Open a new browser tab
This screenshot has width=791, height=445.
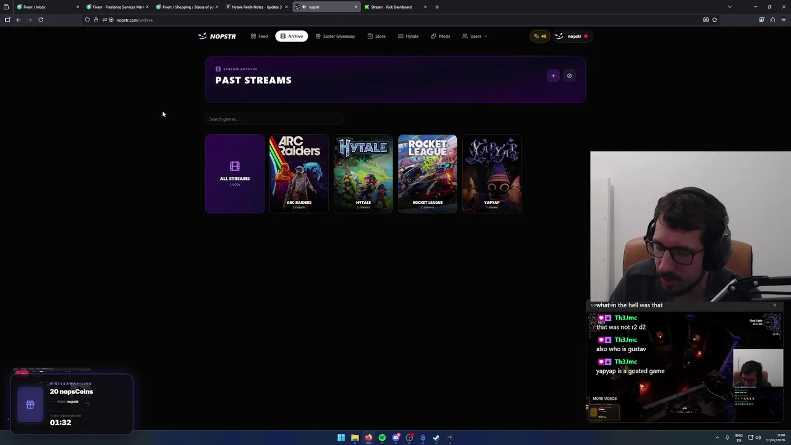point(437,7)
